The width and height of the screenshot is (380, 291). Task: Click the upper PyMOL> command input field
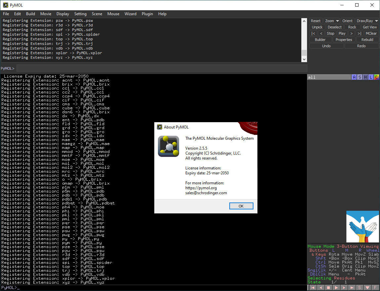pyautogui.click(x=162, y=68)
